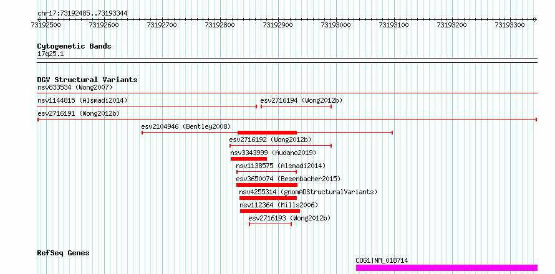Click ruler position 73192700
The image size is (555, 274).
[162, 25]
